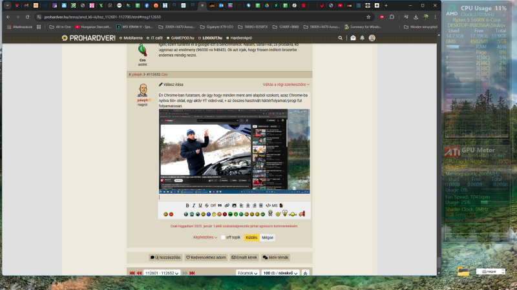Insert a hyperlink via the chain icon

[227, 205]
